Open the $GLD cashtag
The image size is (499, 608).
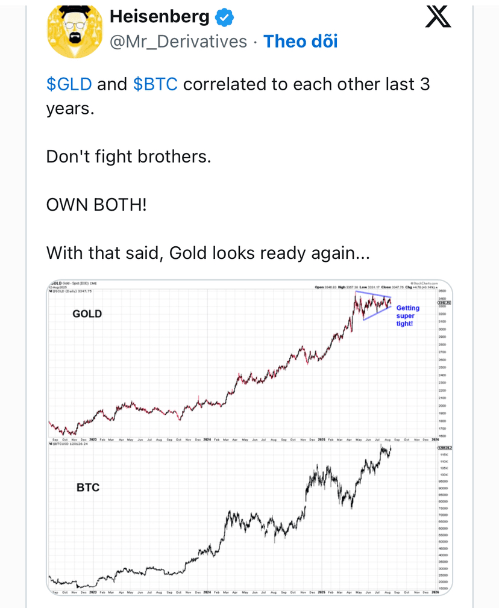69,84
